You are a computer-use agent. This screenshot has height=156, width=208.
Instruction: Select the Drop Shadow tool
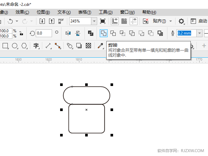tap(79, 46)
